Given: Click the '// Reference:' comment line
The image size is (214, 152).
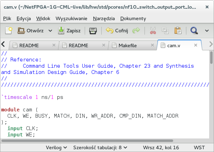Looking at the screenshot, I should pyautogui.click(x=21, y=60).
